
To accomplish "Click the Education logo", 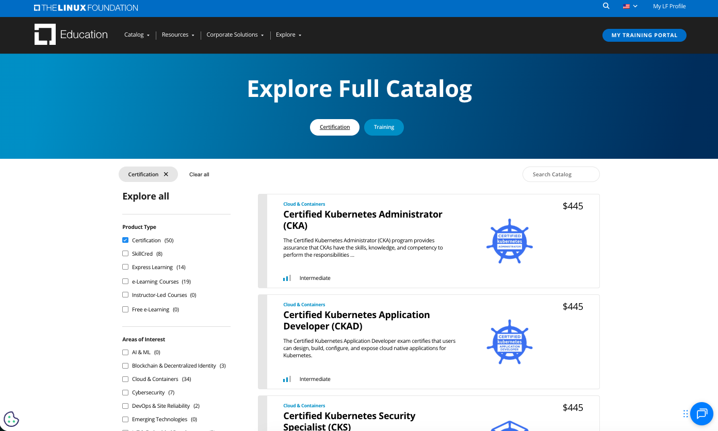I will click(71, 35).
